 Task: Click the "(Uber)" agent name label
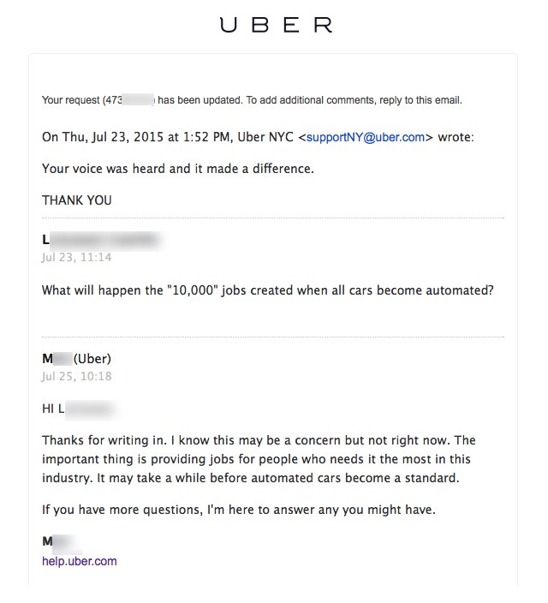click(x=92, y=359)
